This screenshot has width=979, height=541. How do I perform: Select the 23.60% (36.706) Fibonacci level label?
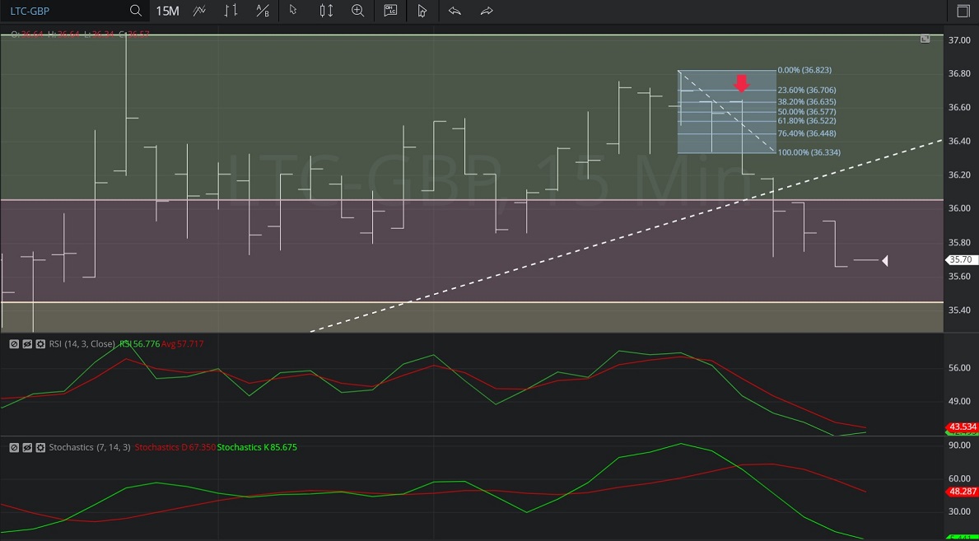[x=807, y=90]
